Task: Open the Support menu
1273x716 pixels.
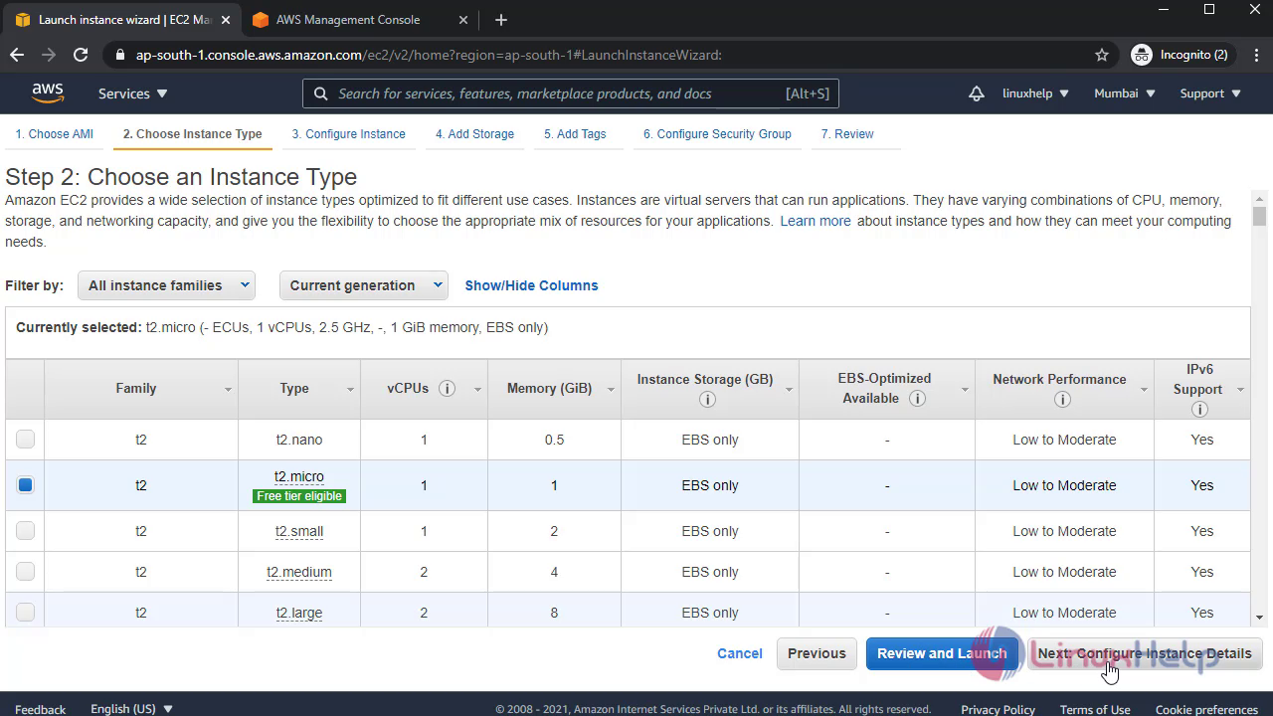Action: pyautogui.click(x=1210, y=93)
